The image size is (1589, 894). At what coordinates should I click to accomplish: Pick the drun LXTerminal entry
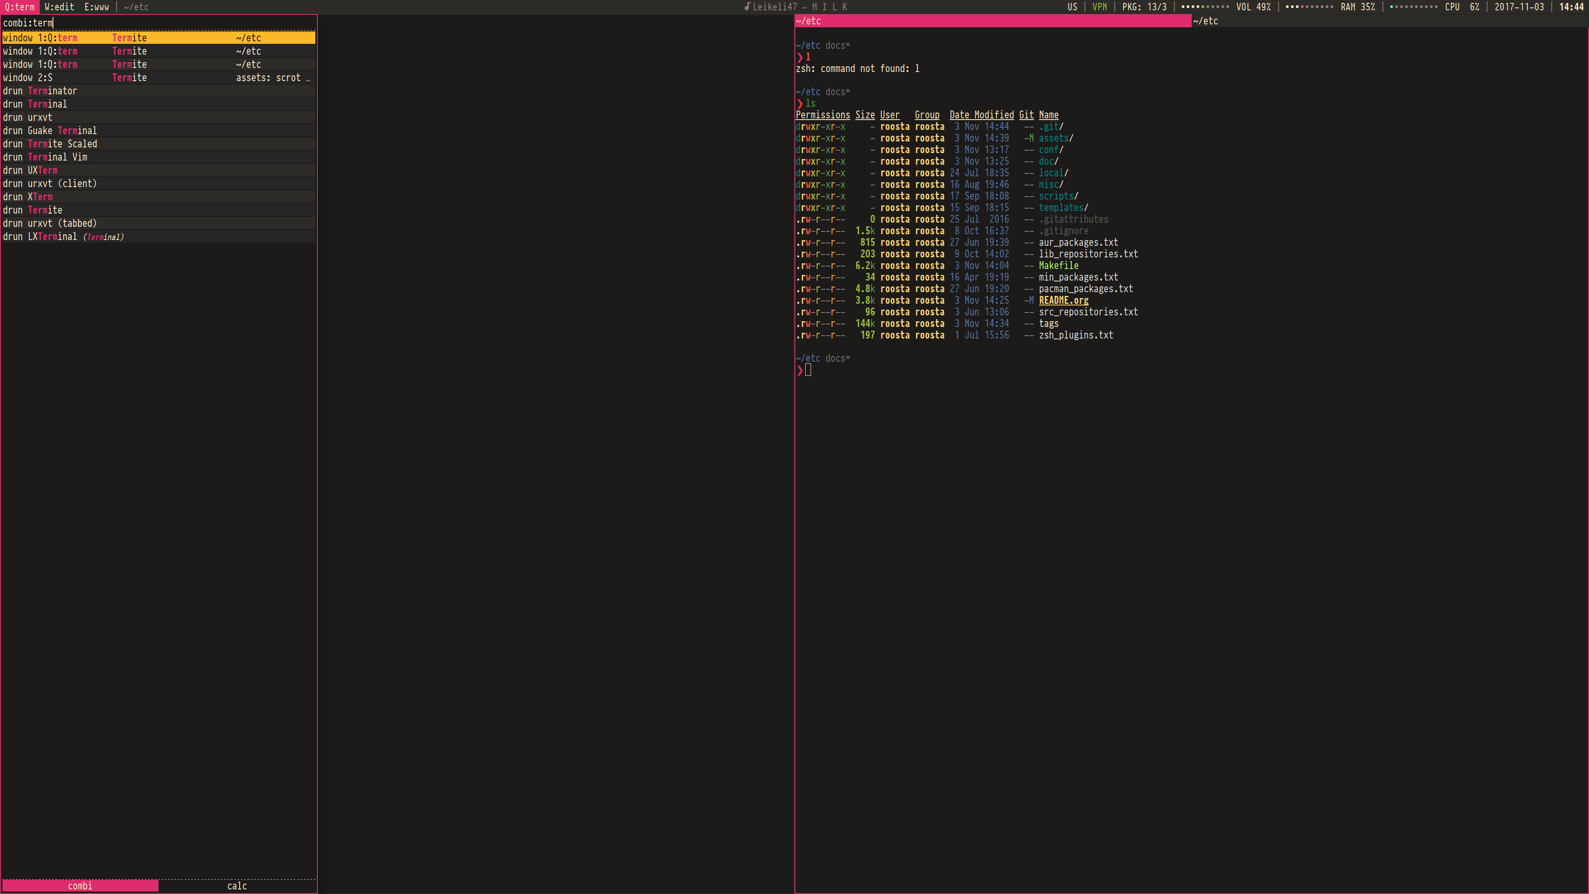point(62,236)
